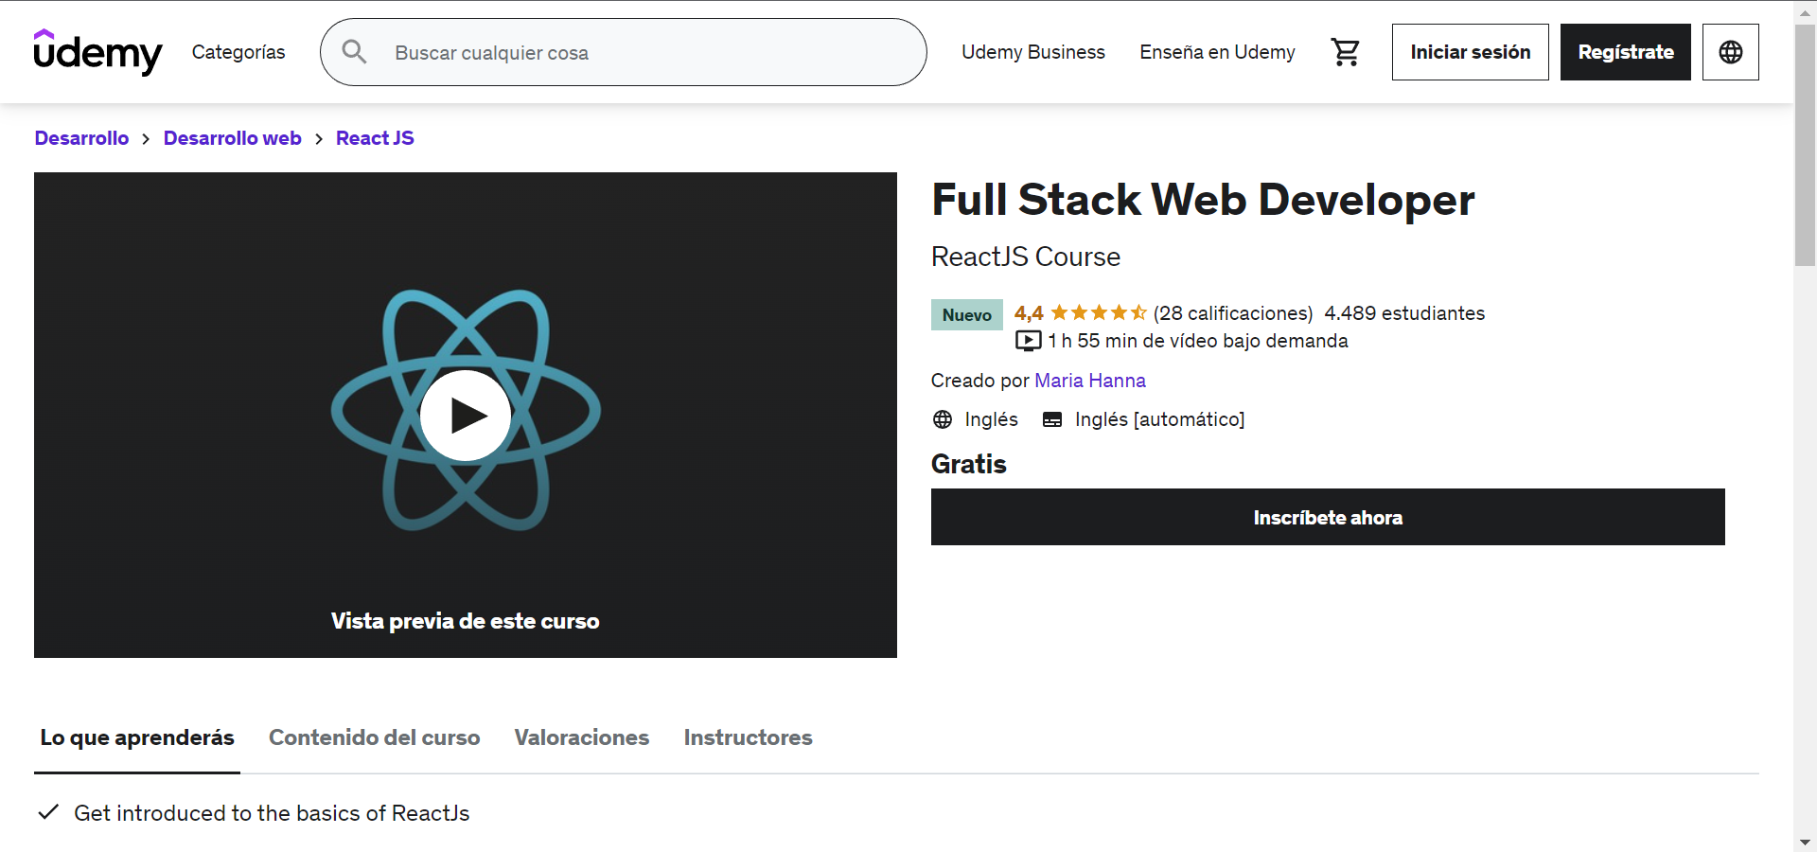This screenshot has width=1817, height=852.
Task: Switch to Contenido del curso tab
Action: 374,737
